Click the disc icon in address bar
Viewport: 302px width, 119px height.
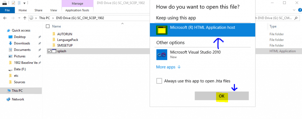(31, 18)
